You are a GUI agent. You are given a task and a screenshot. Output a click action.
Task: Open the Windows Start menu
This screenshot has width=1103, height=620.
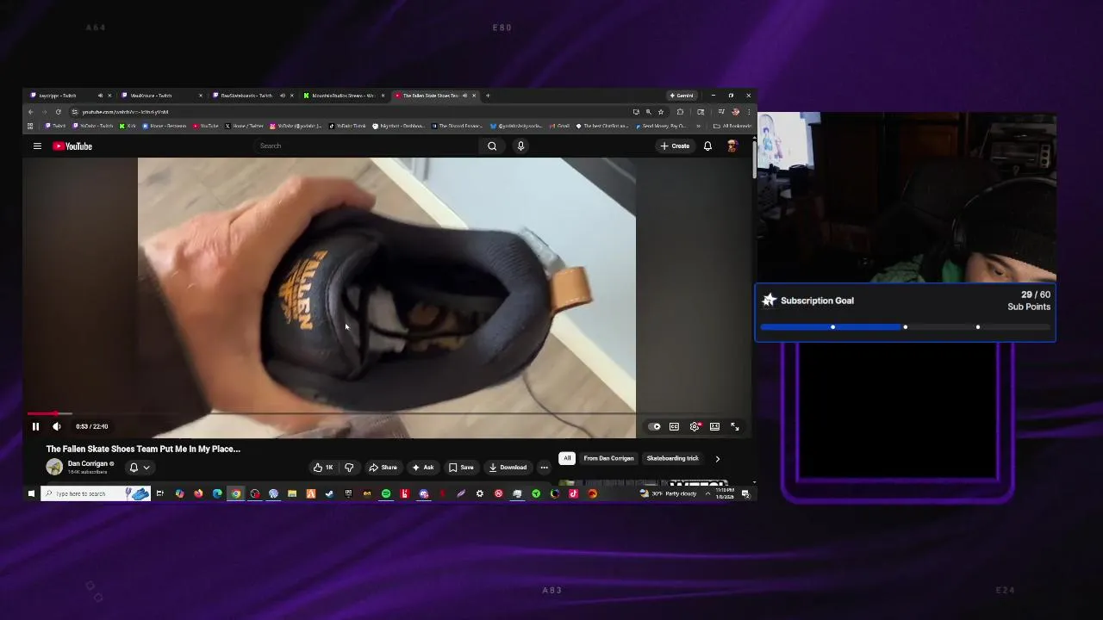point(31,493)
